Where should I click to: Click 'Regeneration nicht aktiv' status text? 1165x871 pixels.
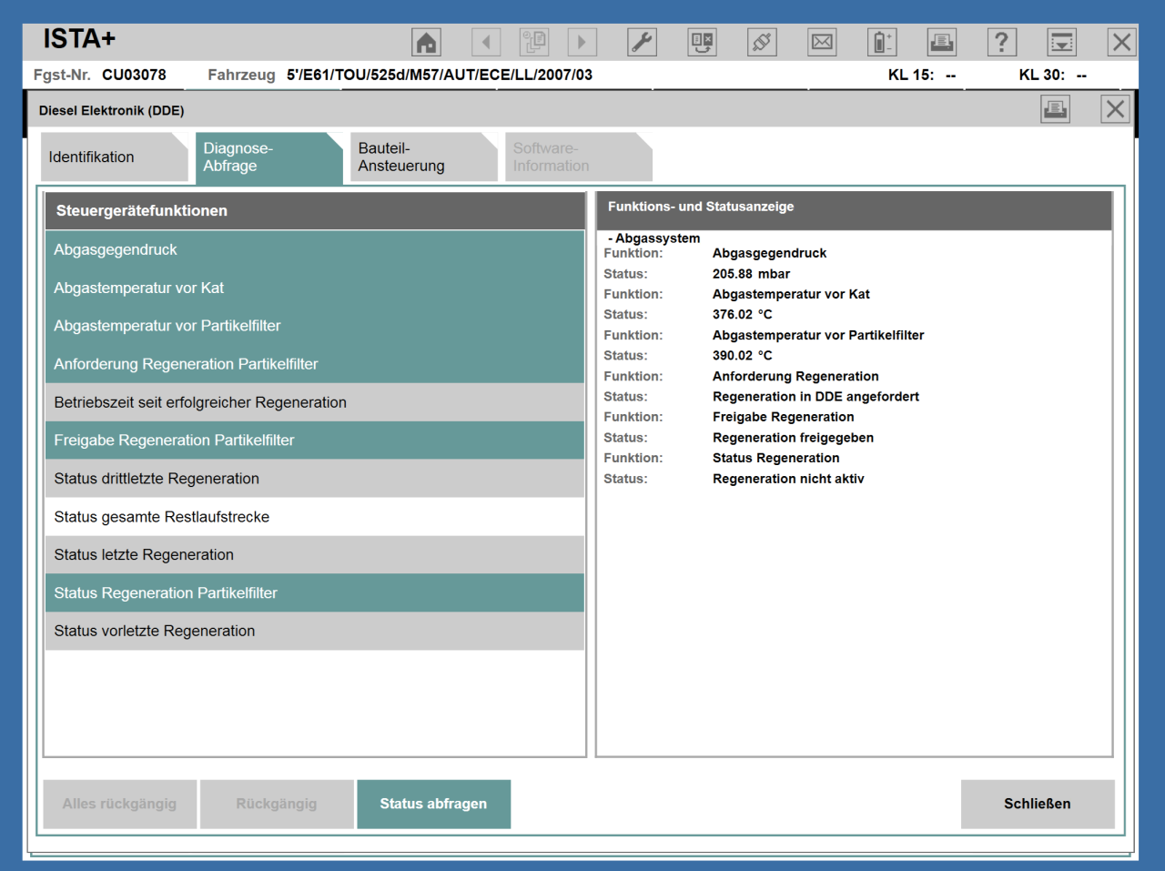tap(788, 479)
